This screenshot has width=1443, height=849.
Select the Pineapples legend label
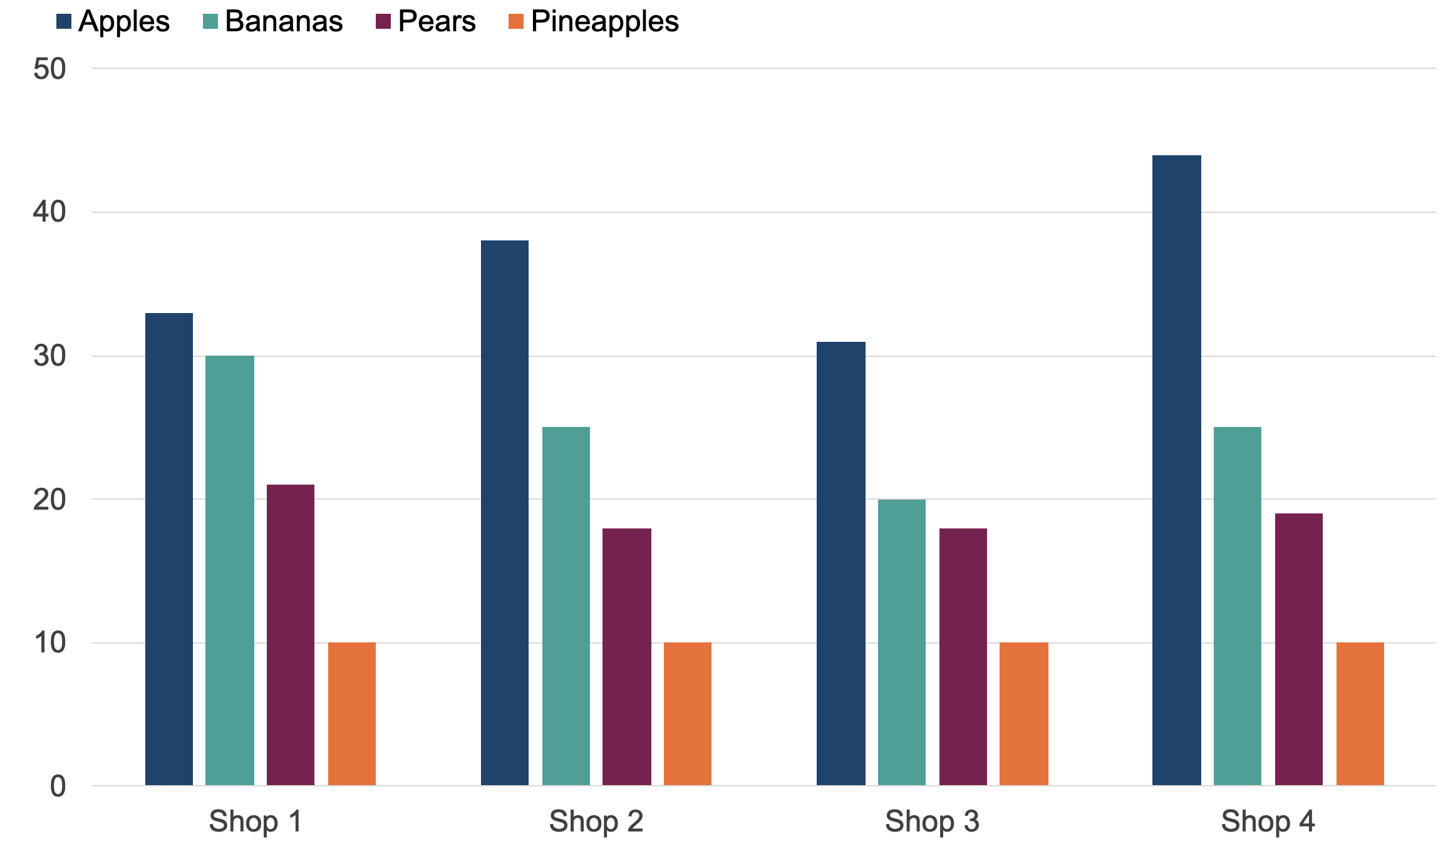tap(604, 22)
